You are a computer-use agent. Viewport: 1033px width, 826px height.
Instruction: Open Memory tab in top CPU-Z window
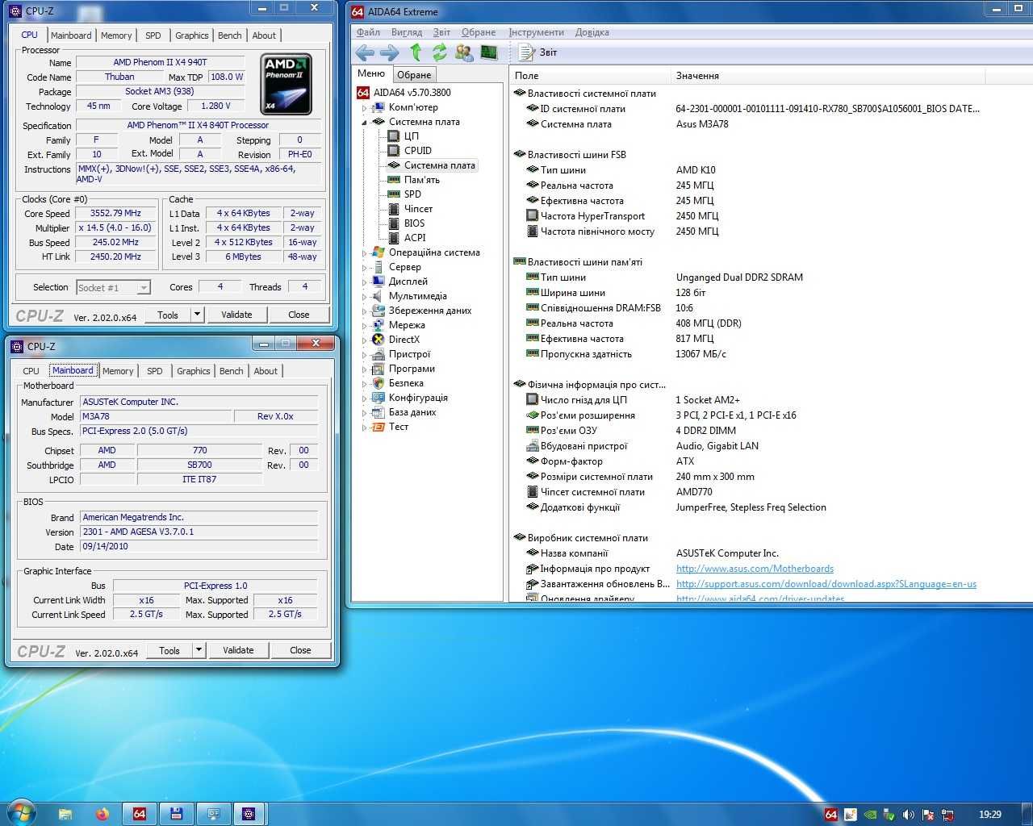(x=116, y=35)
